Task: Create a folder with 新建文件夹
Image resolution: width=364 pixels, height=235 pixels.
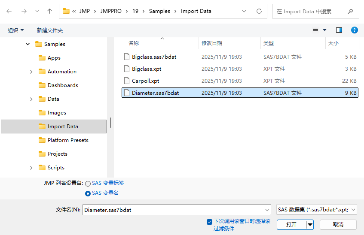Action: pyautogui.click(x=50, y=30)
